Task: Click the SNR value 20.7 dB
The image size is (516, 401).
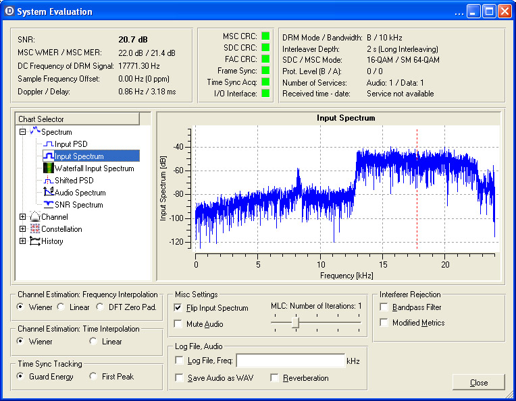Action: click(x=133, y=39)
